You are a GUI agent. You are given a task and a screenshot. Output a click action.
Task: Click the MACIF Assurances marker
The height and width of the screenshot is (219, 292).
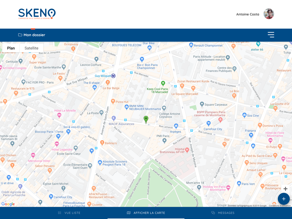[x=114, y=118]
